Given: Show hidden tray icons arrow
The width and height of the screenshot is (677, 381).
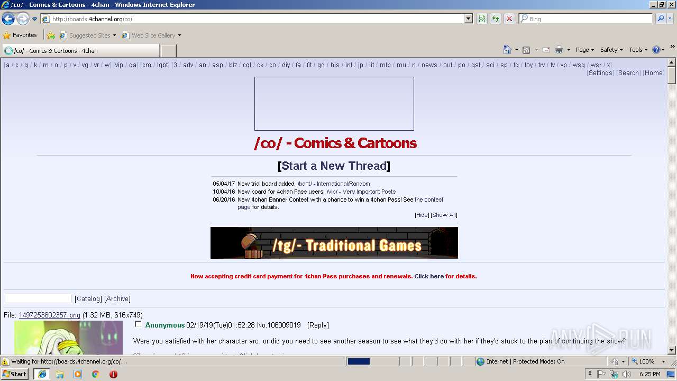Looking at the screenshot, I should point(590,374).
